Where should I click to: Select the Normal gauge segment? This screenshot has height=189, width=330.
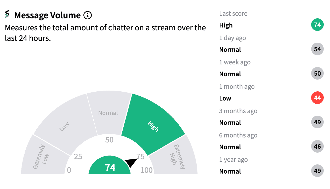point(108,113)
